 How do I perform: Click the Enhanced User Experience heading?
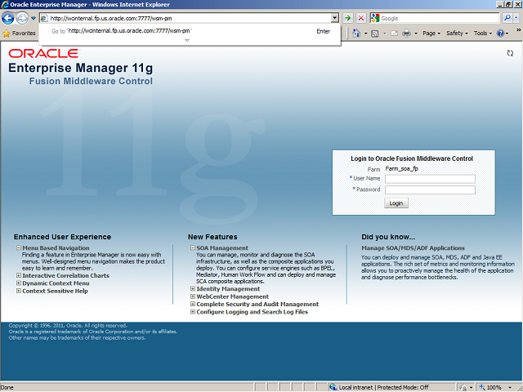(x=62, y=237)
